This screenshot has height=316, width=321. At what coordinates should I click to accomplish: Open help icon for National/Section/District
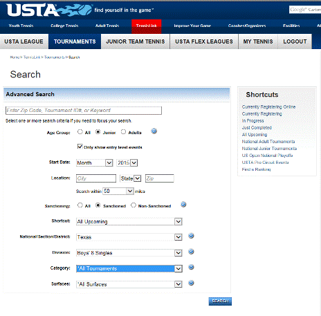click(x=191, y=236)
